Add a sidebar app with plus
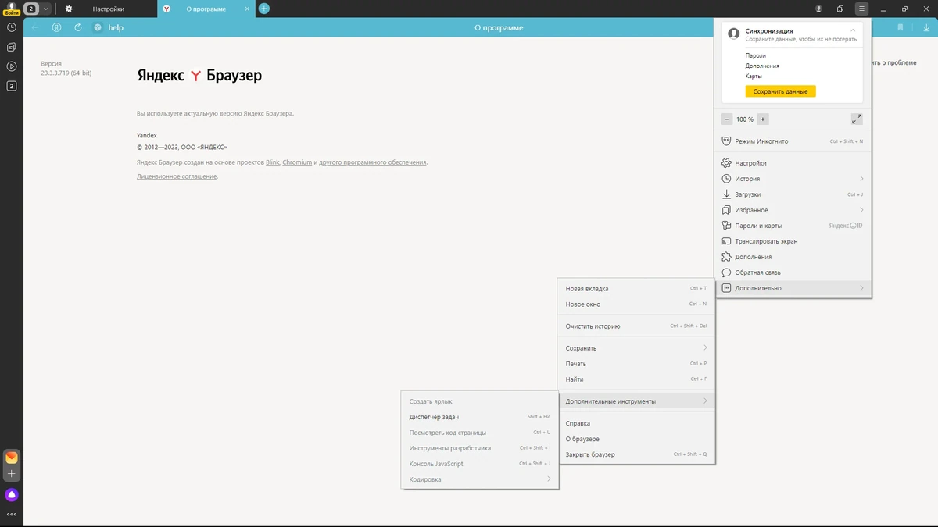 pos(12,474)
